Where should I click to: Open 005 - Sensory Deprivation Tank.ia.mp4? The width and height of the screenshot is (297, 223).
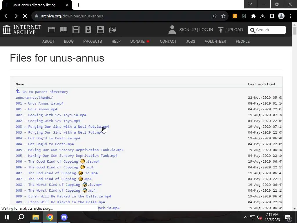pyautogui.click(x=70, y=150)
